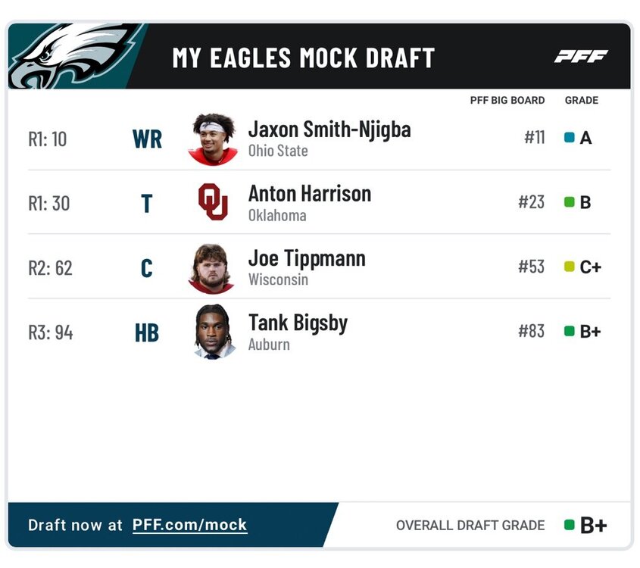Click Joe Tippmann's headshot photo

tap(212, 267)
